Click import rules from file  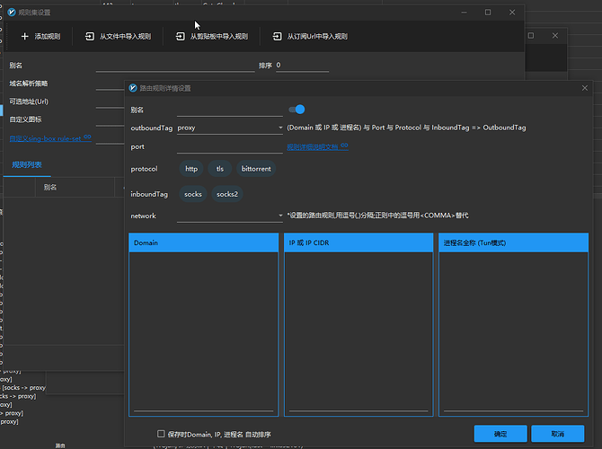118,37
